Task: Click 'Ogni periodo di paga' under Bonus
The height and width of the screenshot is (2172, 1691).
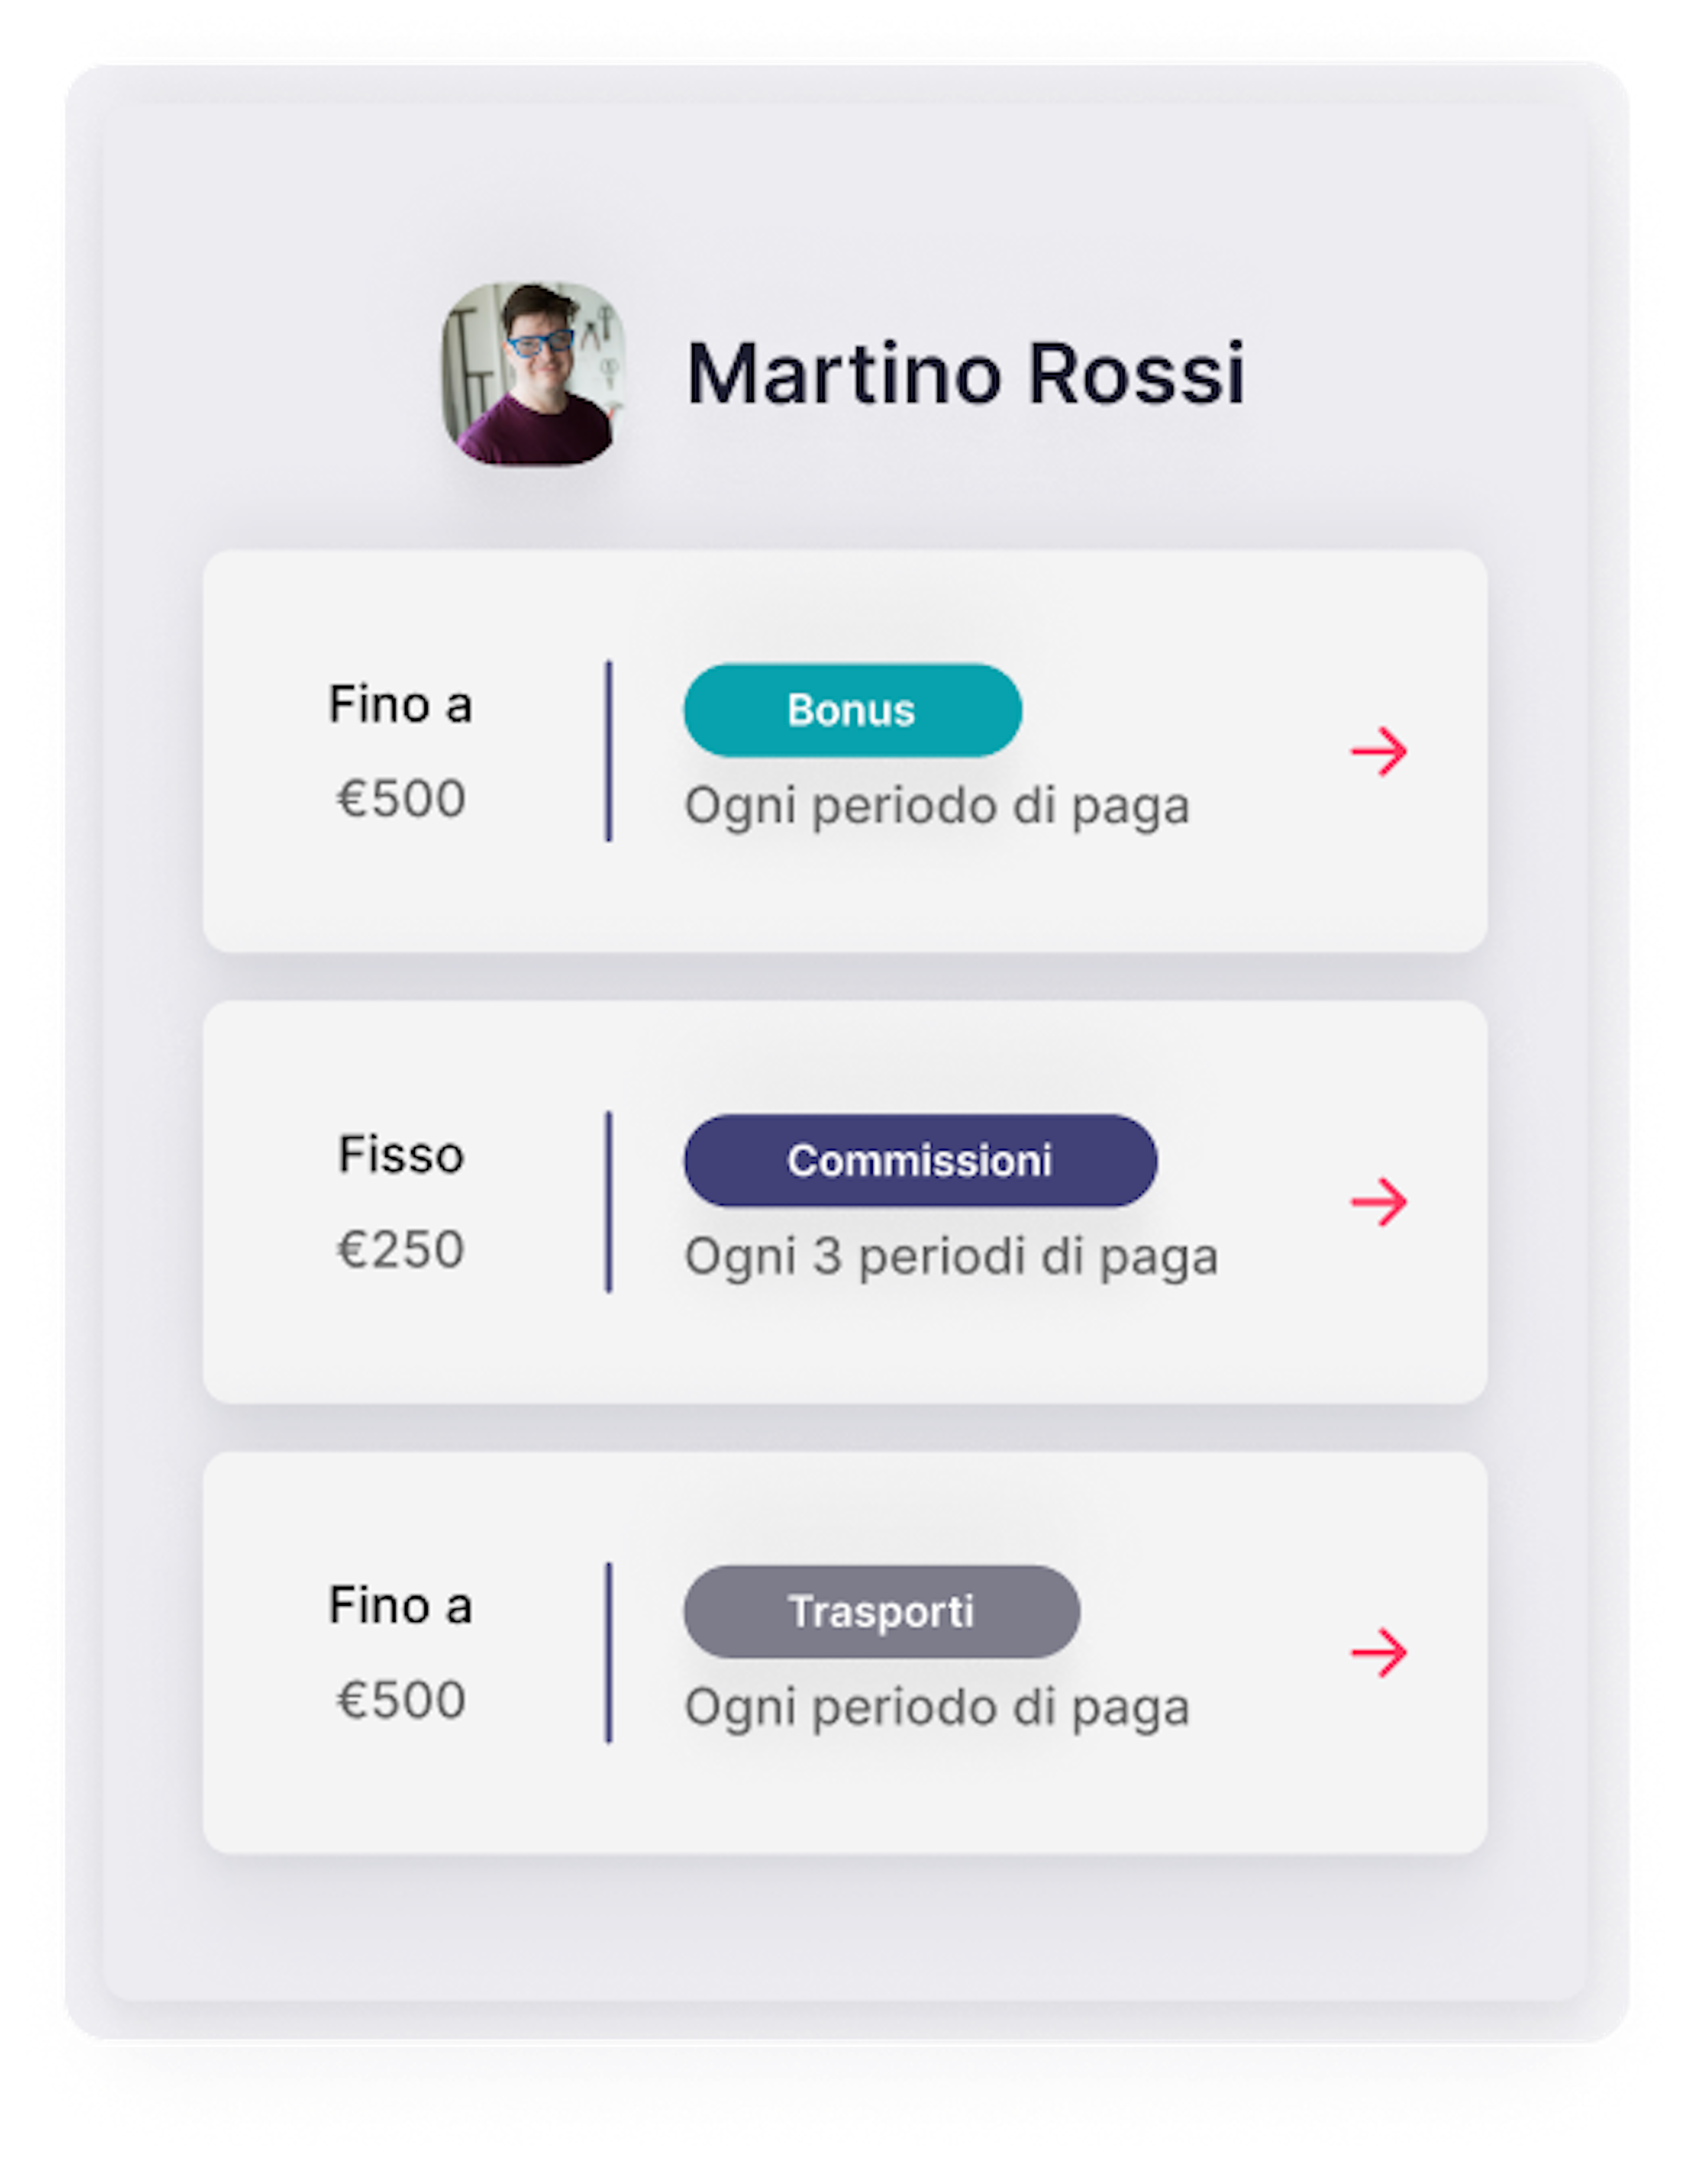Action: [937, 806]
